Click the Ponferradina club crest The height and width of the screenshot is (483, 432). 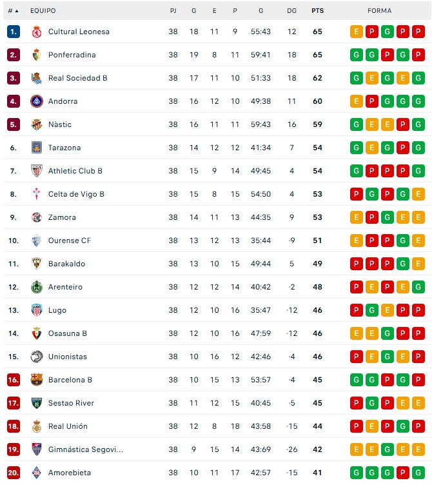pos(36,55)
